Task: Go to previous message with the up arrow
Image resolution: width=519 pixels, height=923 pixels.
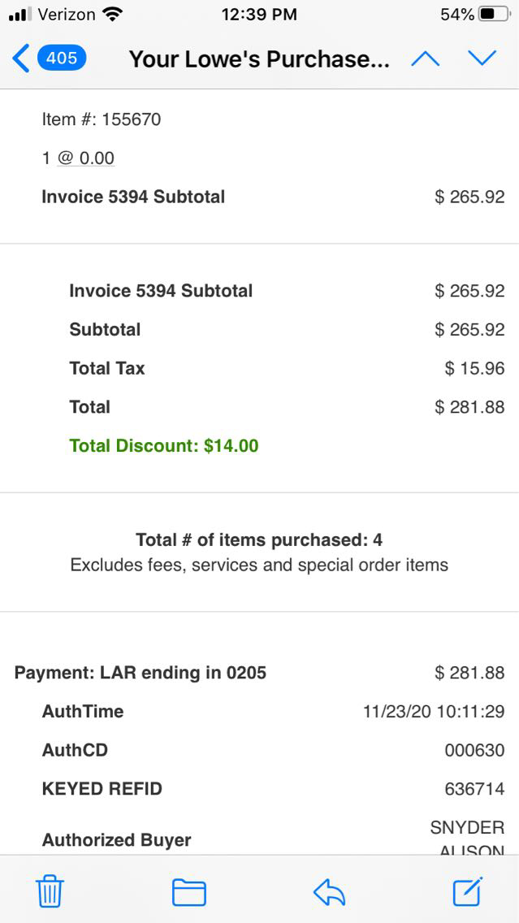Action: [426, 58]
